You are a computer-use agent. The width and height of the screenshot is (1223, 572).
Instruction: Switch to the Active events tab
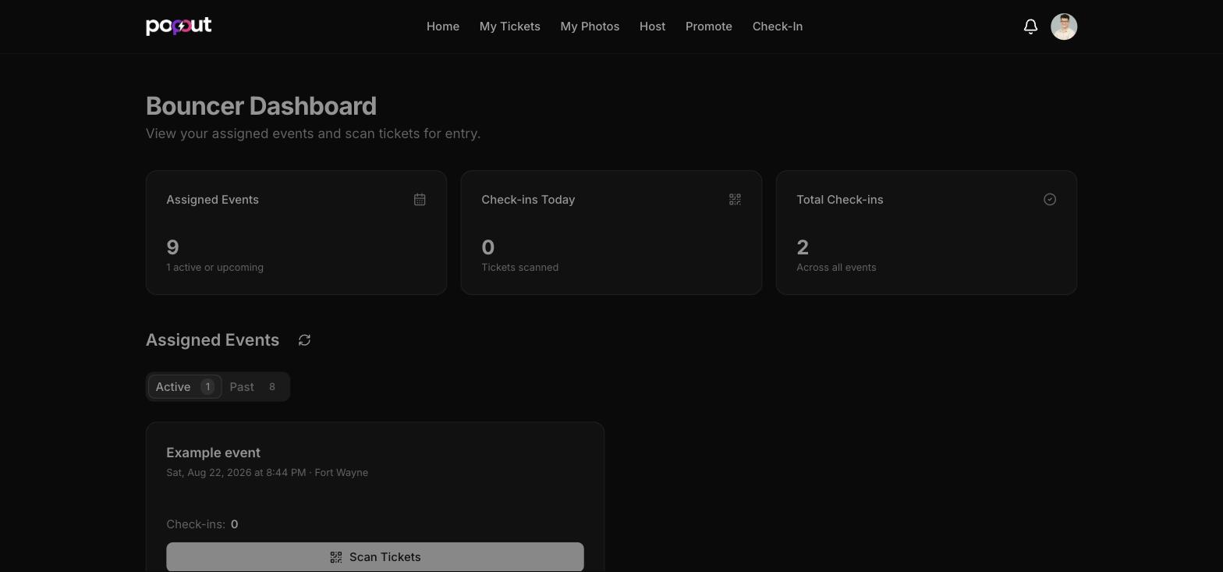click(x=185, y=387)
